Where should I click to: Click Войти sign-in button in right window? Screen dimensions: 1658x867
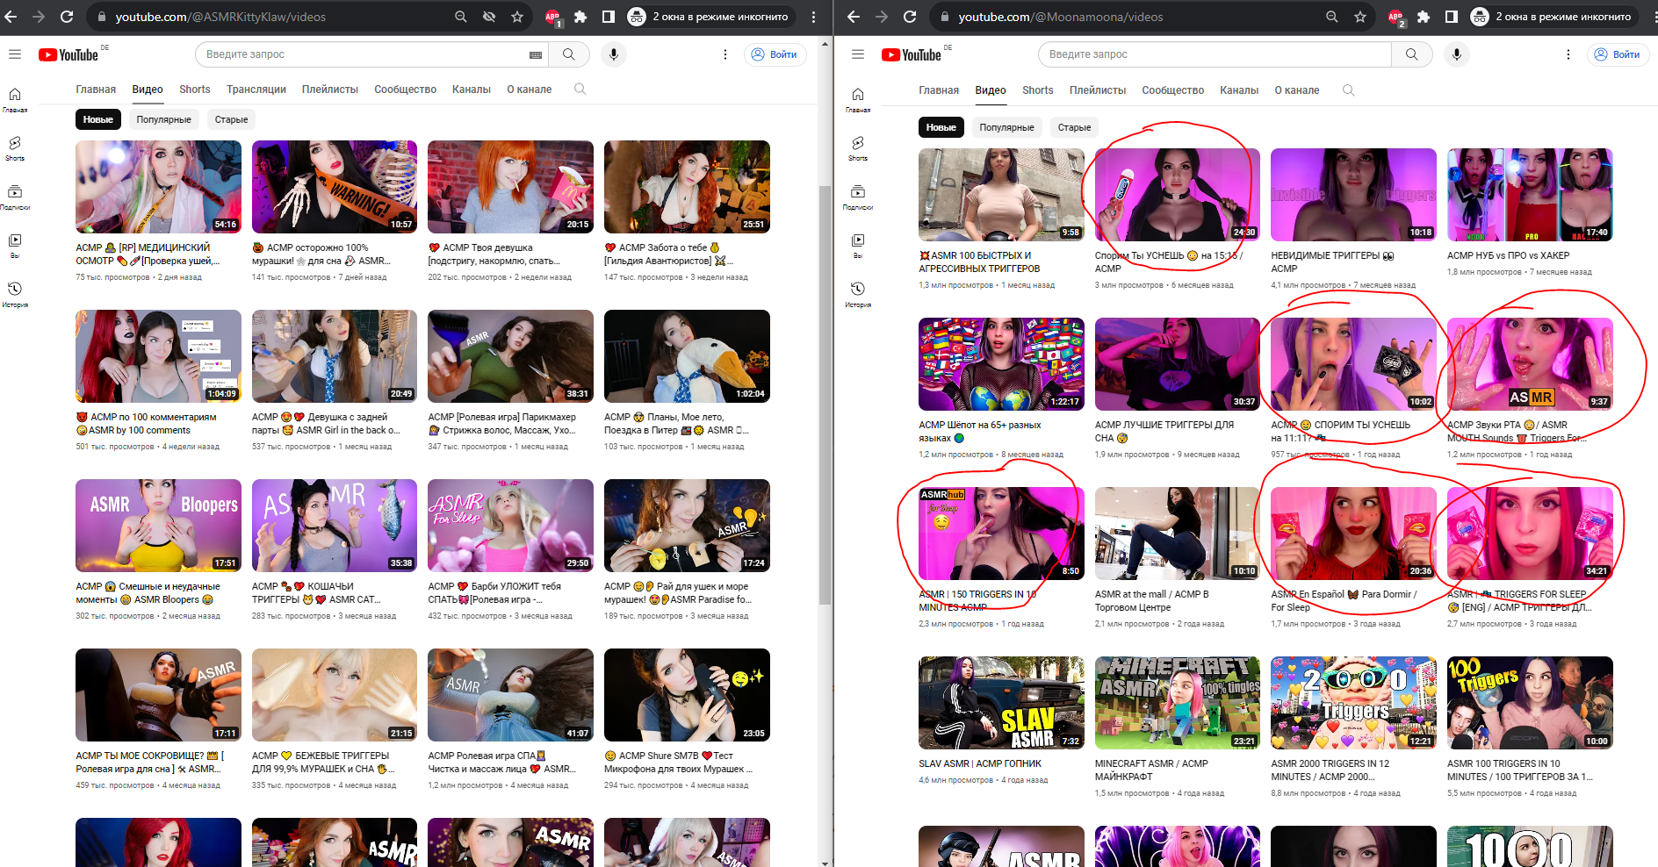(x=1618, y=54)
